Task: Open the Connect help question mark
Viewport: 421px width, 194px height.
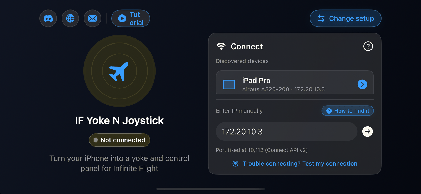Action: tap(368, 46)
